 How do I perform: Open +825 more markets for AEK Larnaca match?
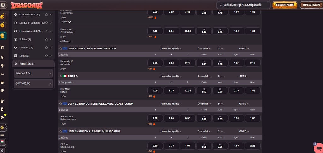(151, 124)
